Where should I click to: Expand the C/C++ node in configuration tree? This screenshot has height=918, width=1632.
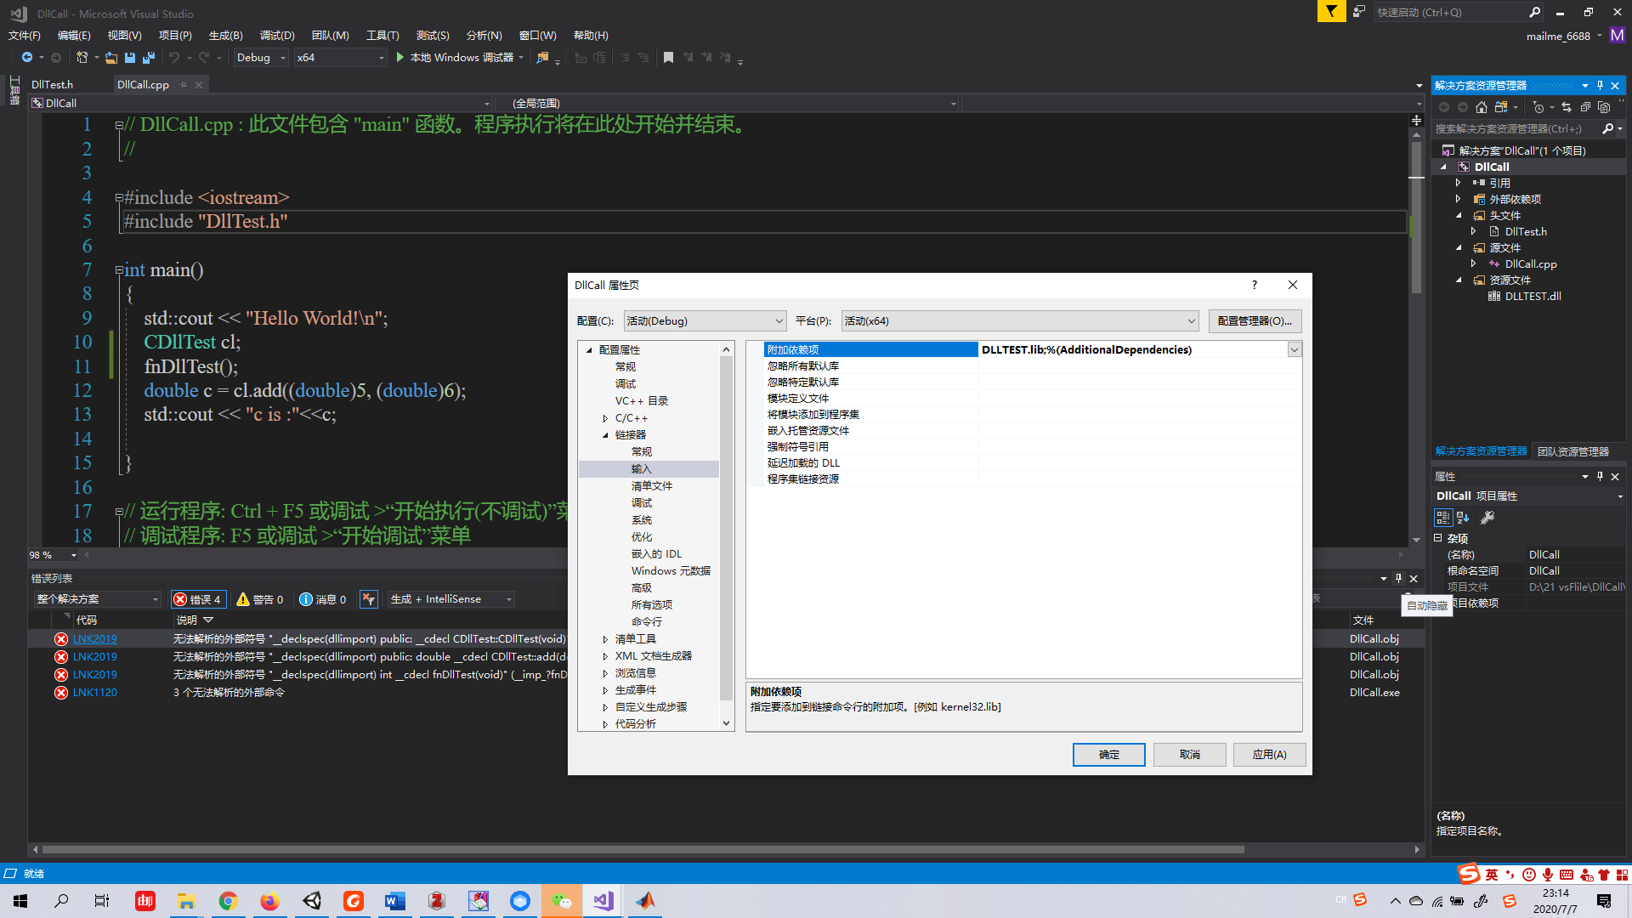point(605,417)
